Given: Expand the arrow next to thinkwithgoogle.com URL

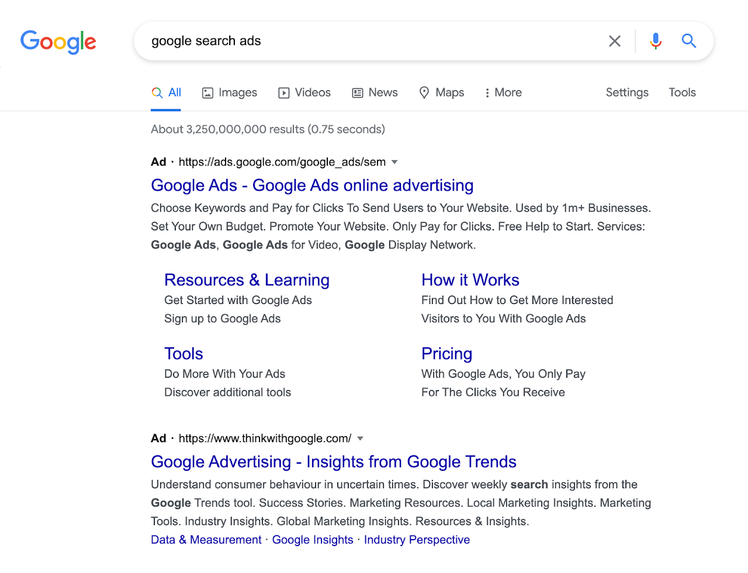Looking at the screenshot, I should point(360,439).
